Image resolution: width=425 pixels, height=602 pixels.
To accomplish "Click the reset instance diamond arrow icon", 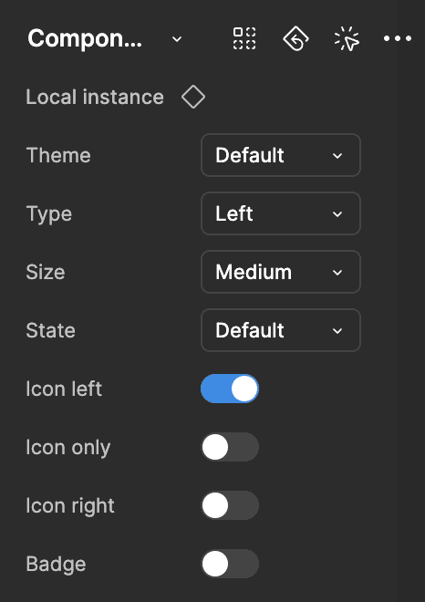I will [295, 38].
